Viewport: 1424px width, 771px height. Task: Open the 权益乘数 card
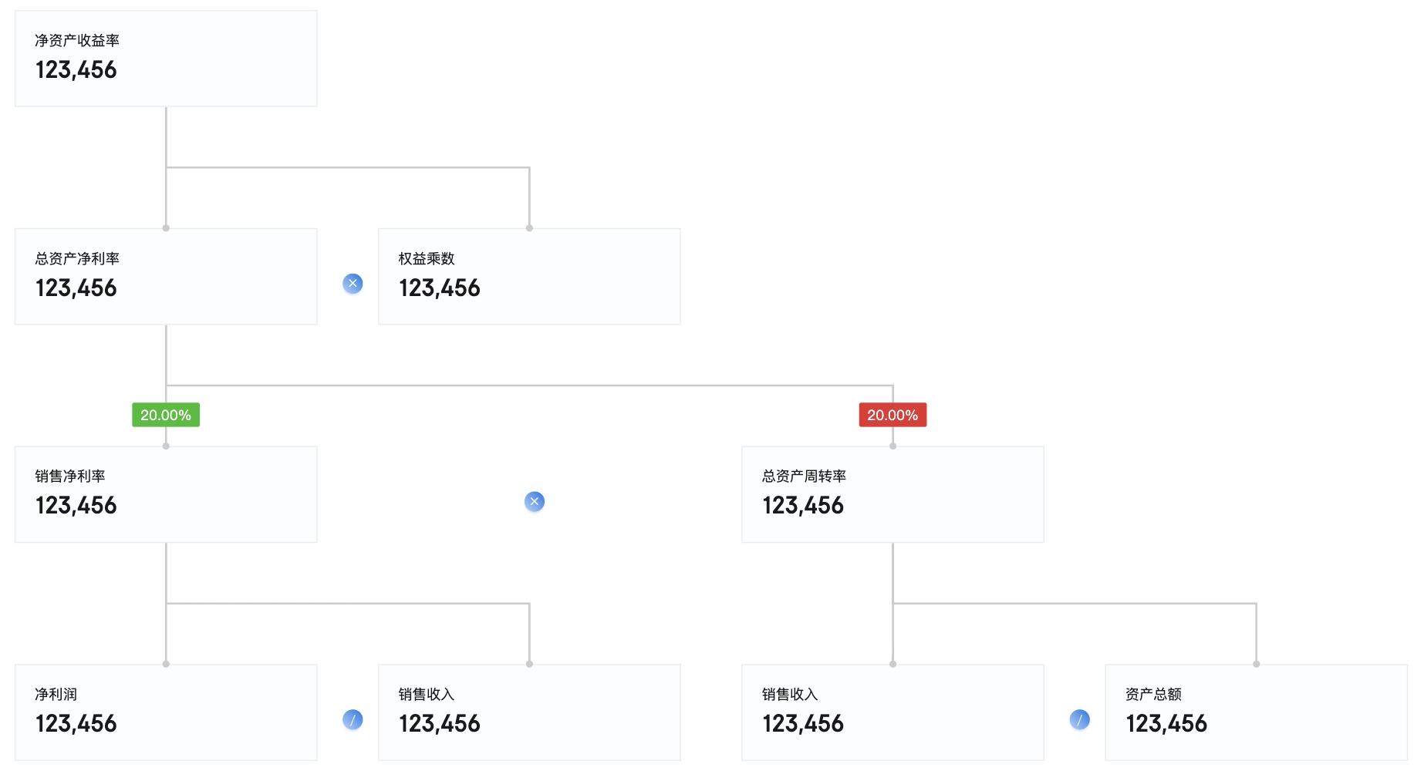click(x=529, y=276)
